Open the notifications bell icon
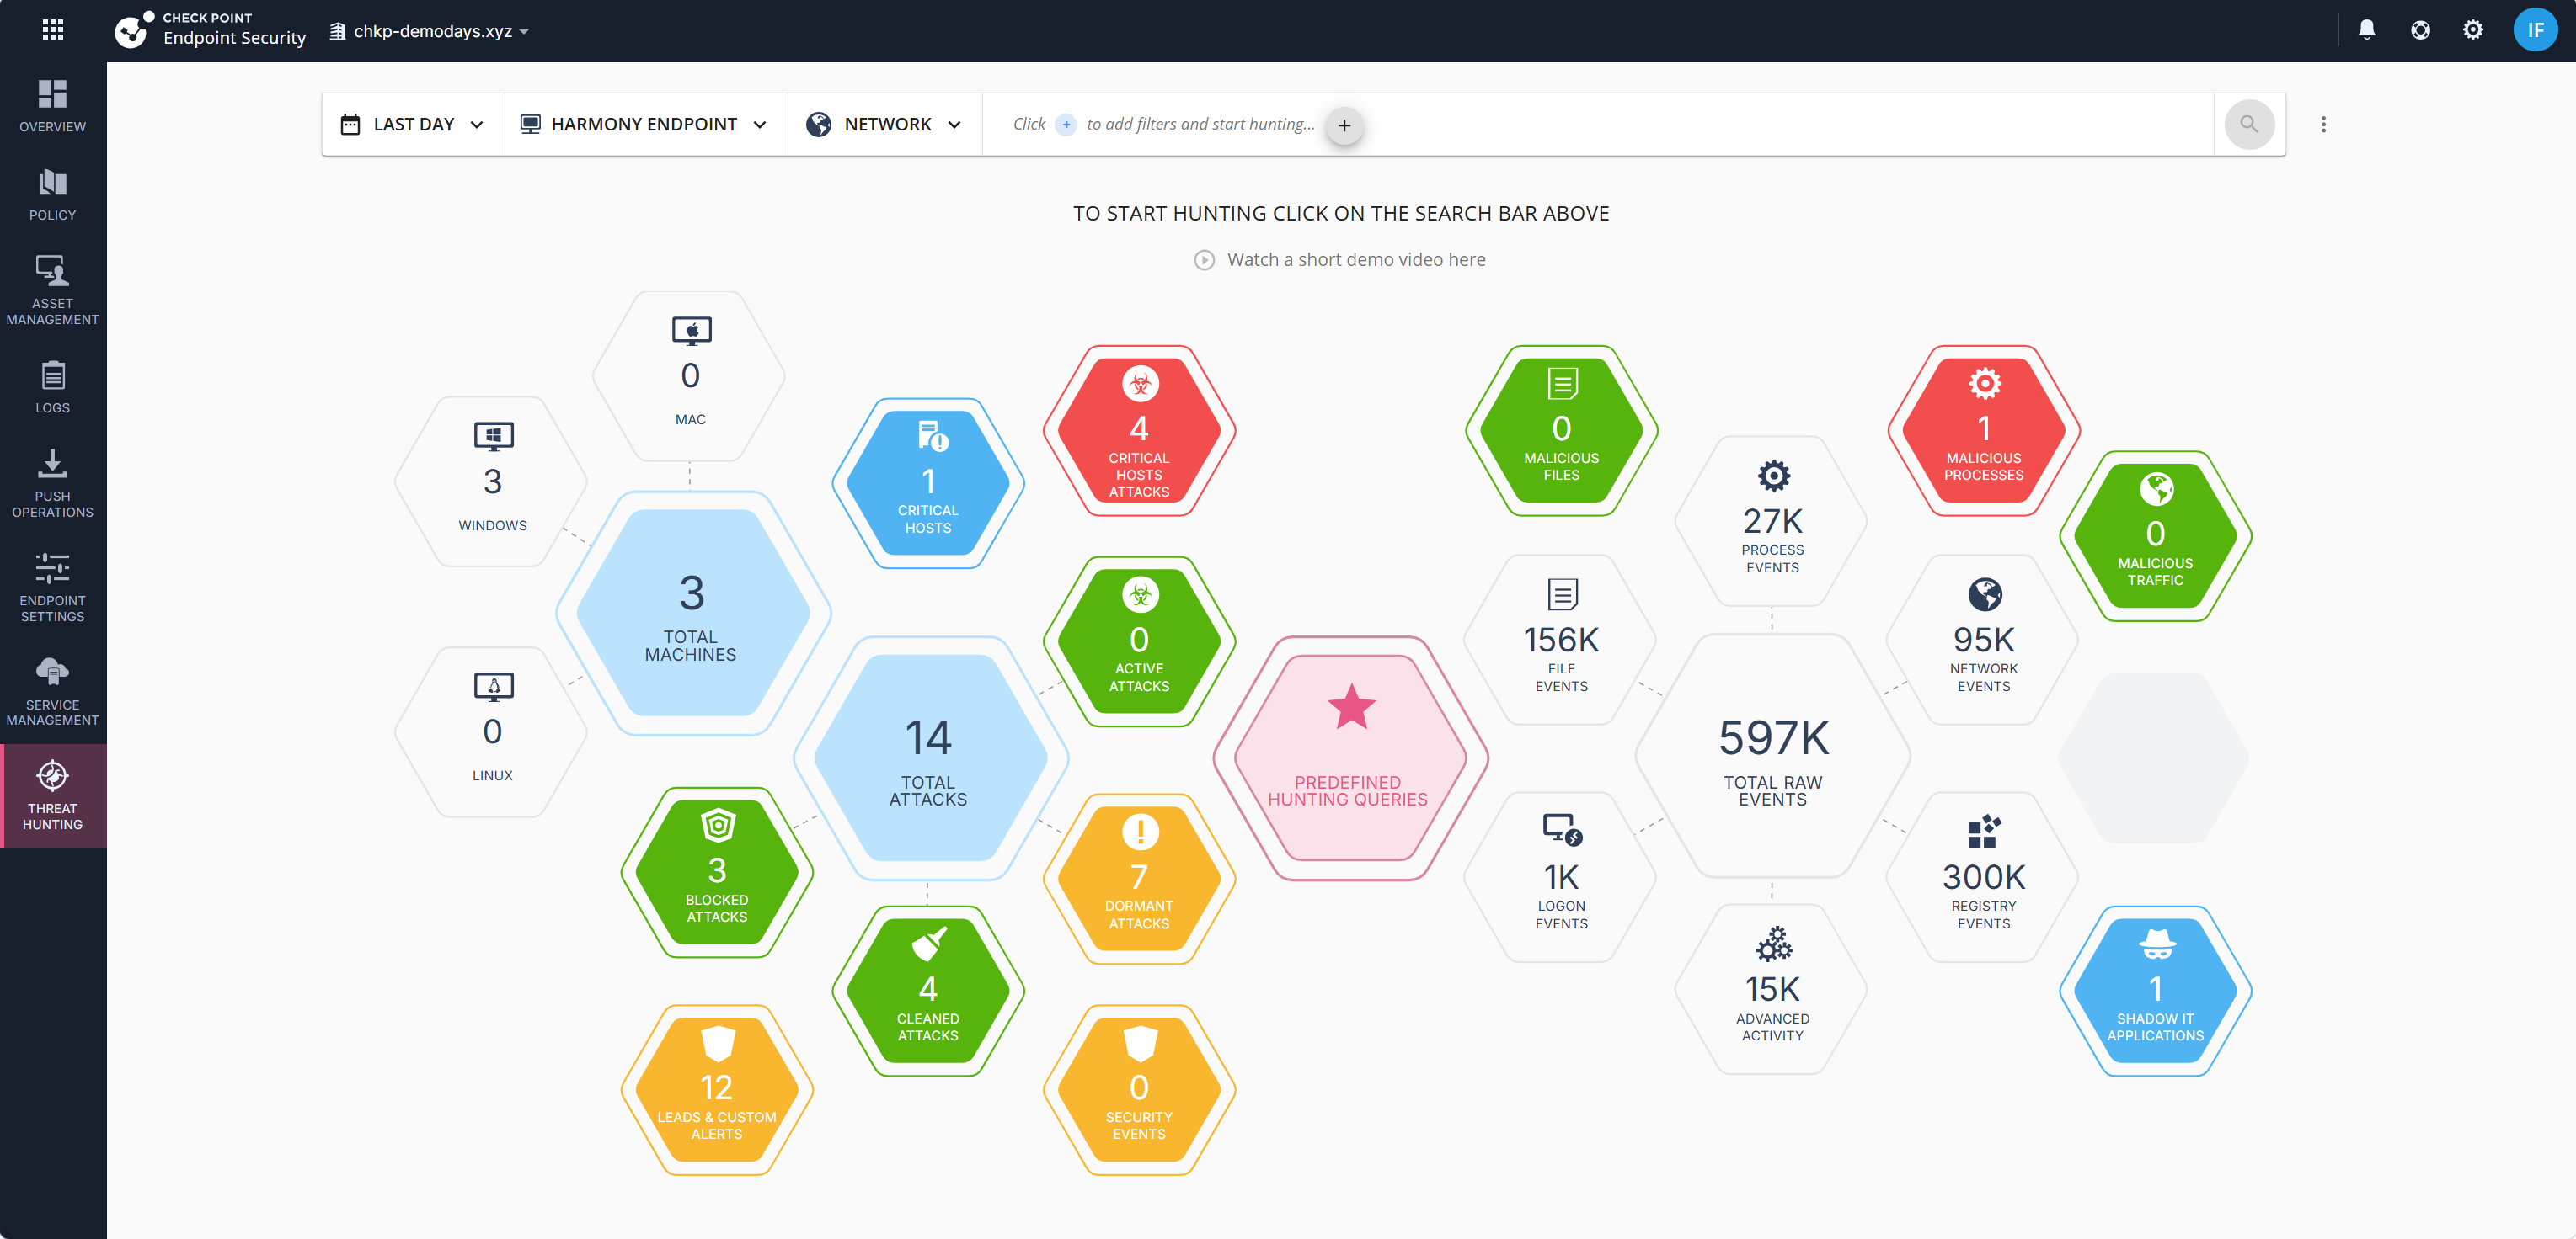This screenshot has height=1239, width=2576. 2366,30
